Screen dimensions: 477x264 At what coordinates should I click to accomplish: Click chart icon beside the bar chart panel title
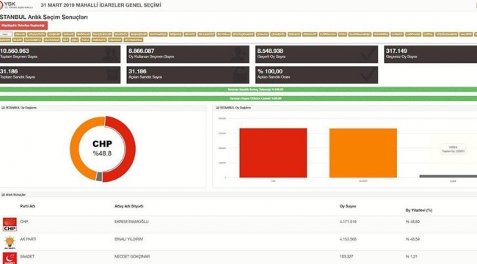tap(217, 108)
